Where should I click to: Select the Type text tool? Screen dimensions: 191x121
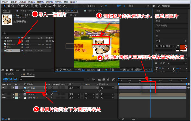coord(40,6)
